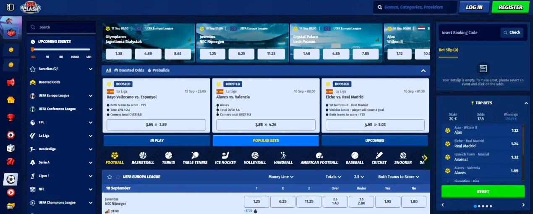Open the house home icon in left rail
Screen dimensions: 533x214
point(11,100)
